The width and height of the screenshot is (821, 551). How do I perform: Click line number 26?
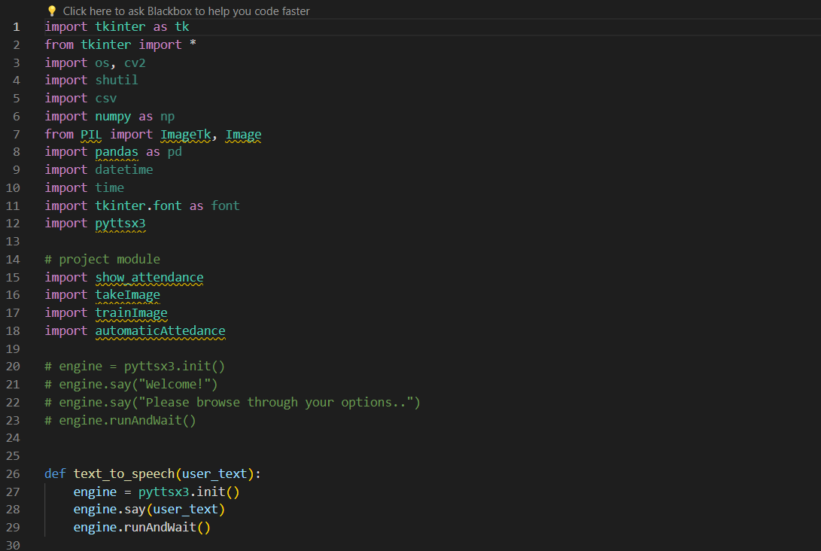pos(16,473)
